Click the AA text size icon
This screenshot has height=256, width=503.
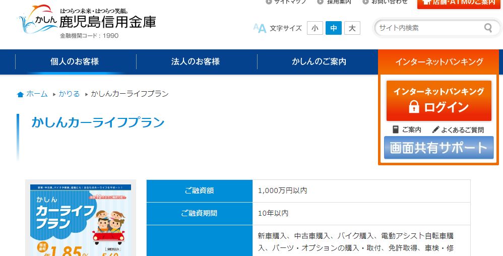point(260,28)
